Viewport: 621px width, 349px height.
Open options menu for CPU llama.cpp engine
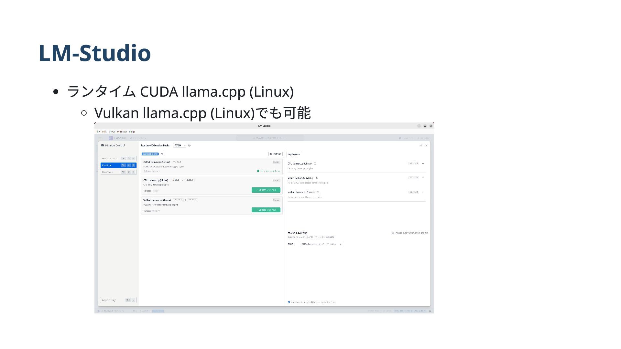click(x=423, y=164)
